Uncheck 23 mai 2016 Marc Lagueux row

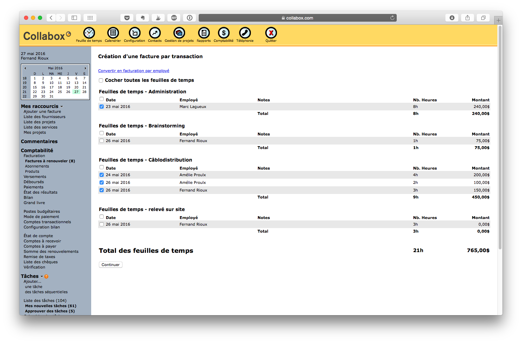(102, 107)
